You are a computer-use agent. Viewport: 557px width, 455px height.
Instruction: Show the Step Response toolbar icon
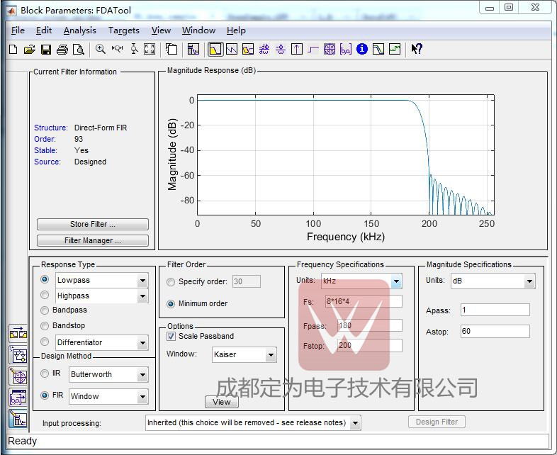click(313, 49)
